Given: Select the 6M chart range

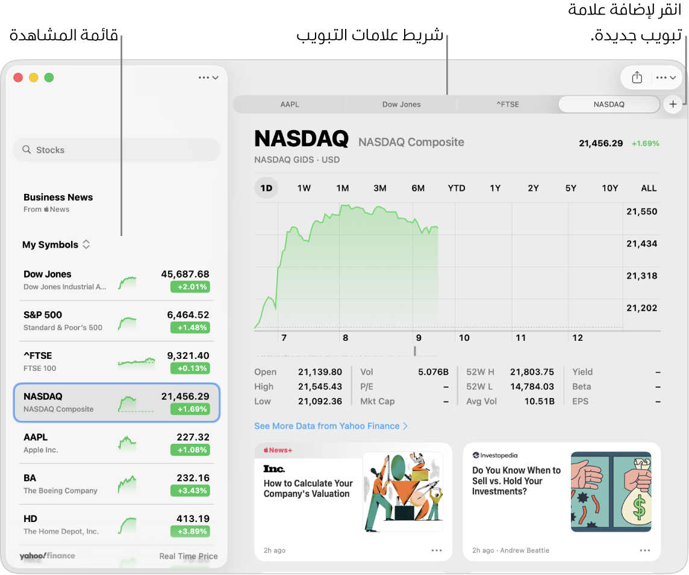Looking at the screenshot, I should 418,188.
